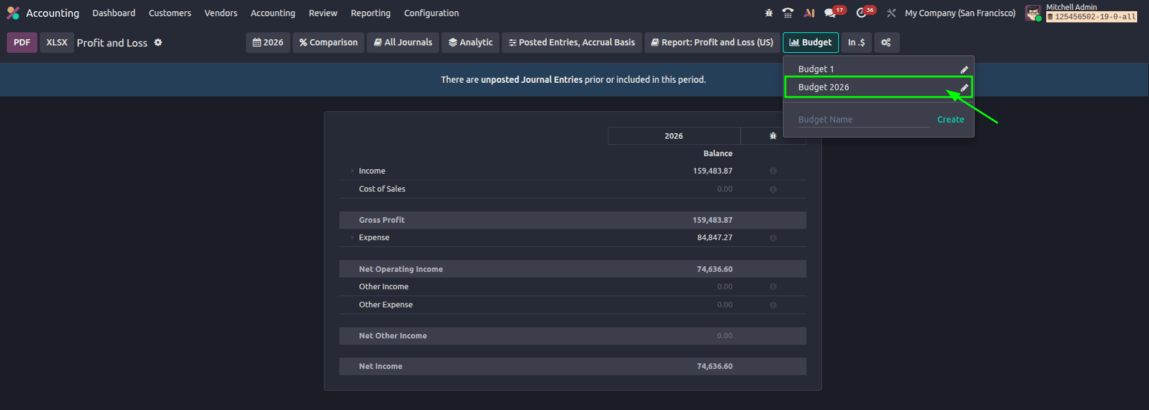Click the Gross Profit row label
The height and width of the screenshot is (410, 1149).
382,220
